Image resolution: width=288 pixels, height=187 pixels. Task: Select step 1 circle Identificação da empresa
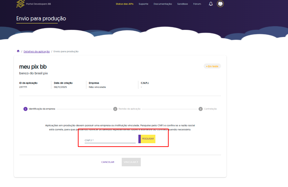[25, 109]
